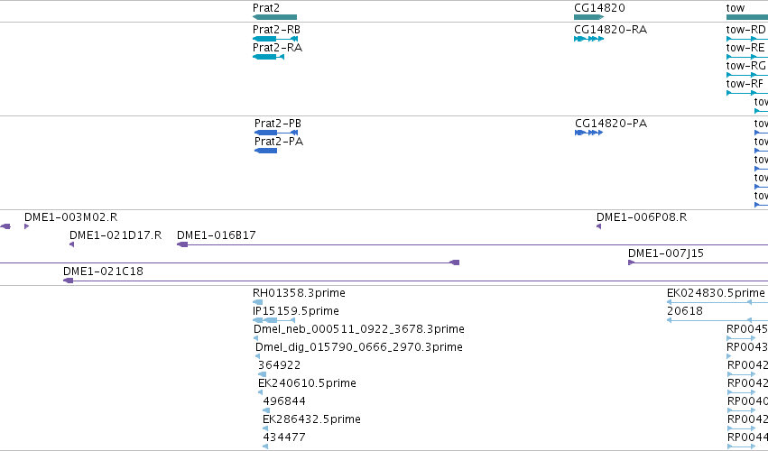Click the CG14820-RA transcript label
The width and height of the screenshot is (768, 451).
click(x=610, y=30)
